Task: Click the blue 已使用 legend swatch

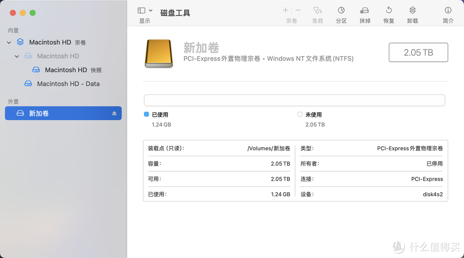Action: click(x=146, y=114)
